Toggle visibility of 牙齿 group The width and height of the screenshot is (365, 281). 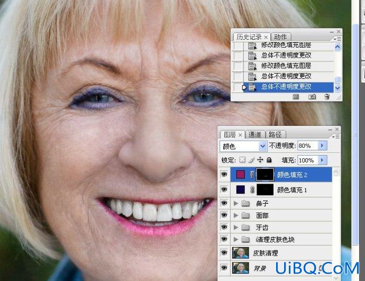pos(224,227)
